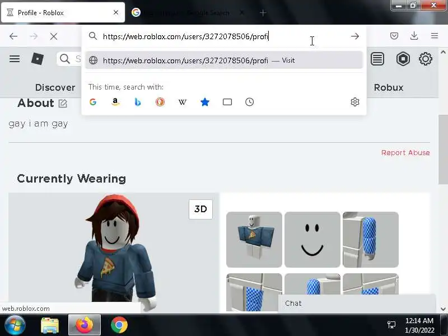Open the Discover menu item

pos(55,87)
